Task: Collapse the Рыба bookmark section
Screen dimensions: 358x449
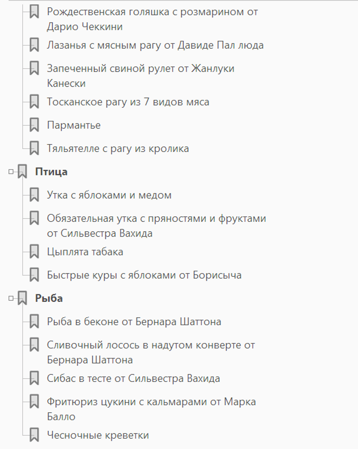Action: pos(11,298)
